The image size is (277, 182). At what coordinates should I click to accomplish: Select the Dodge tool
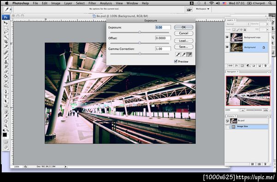6,86
